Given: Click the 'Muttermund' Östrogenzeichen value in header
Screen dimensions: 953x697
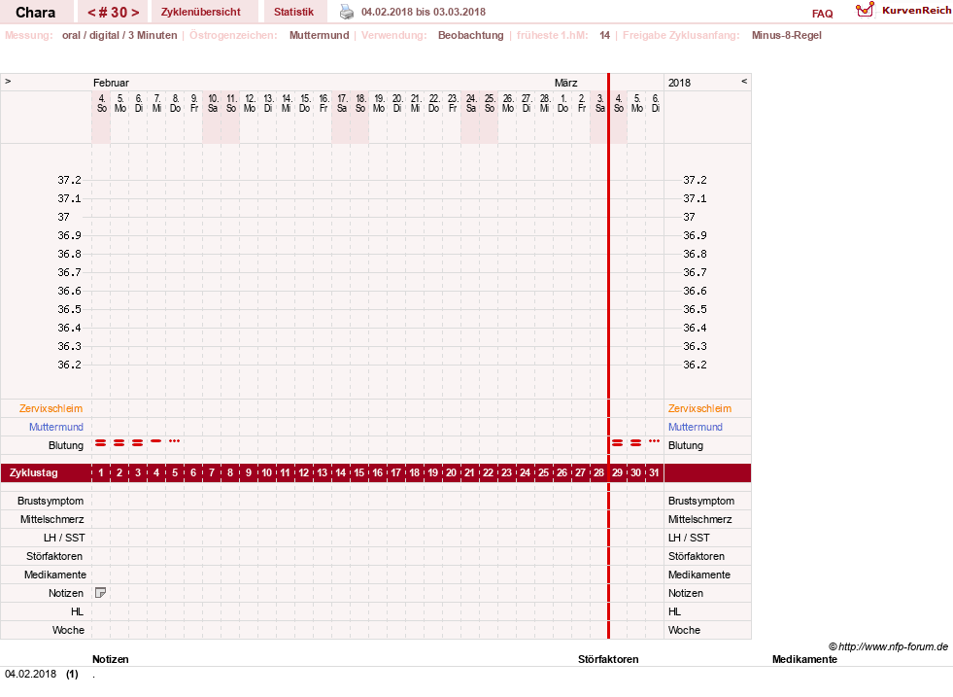Looking at the screenshot, I should pos(319,35).
